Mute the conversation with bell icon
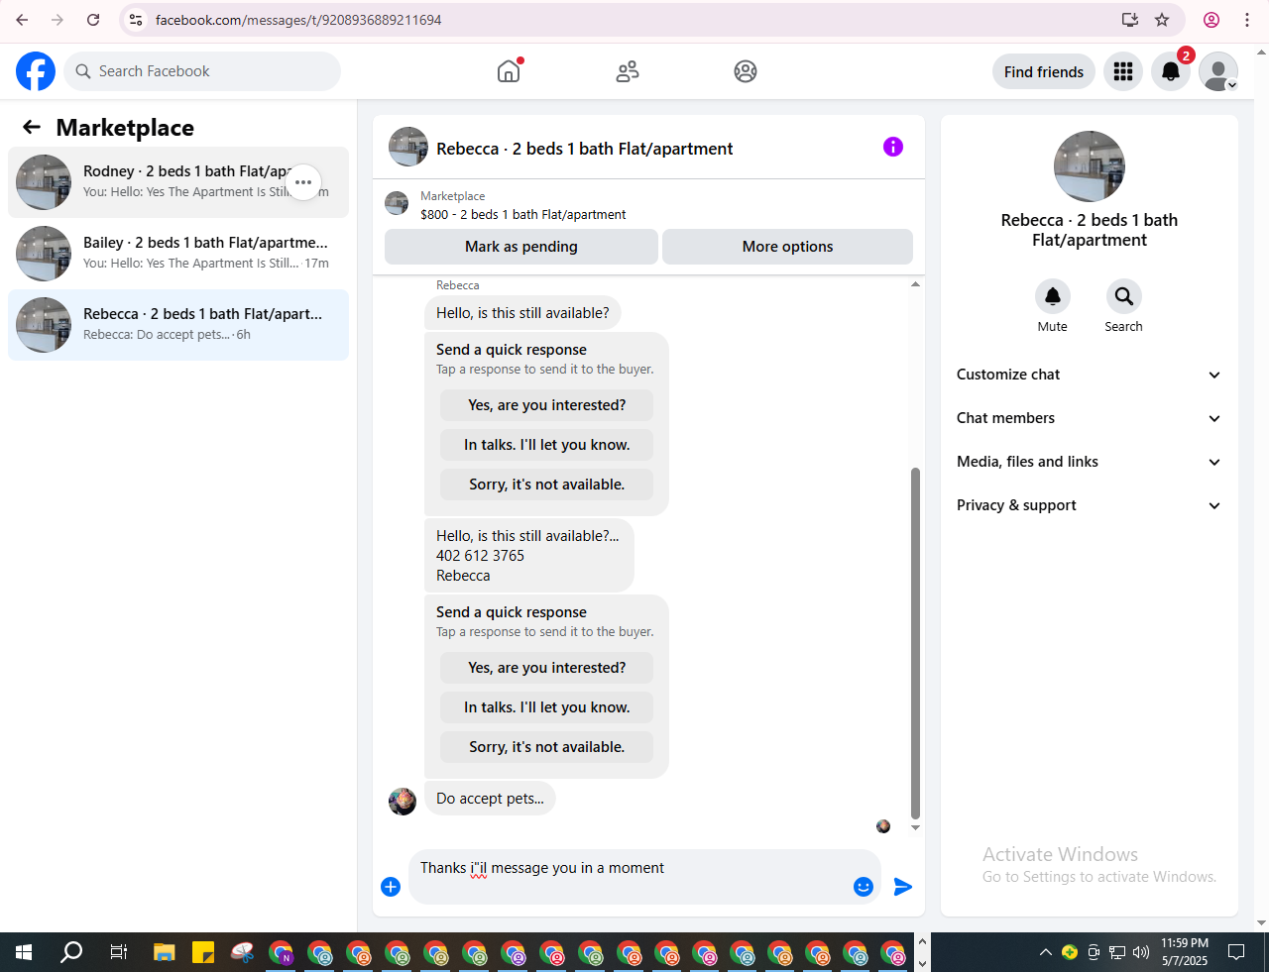Screen dimensions: 1269x972 click(x=1053, y=296)
